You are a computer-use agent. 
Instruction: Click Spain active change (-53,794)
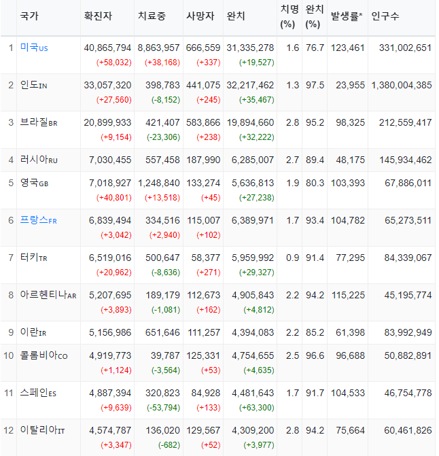click(163, 408)
